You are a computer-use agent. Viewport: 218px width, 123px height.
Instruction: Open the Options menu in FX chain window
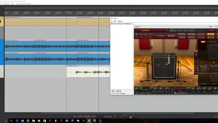click(120, 21)
